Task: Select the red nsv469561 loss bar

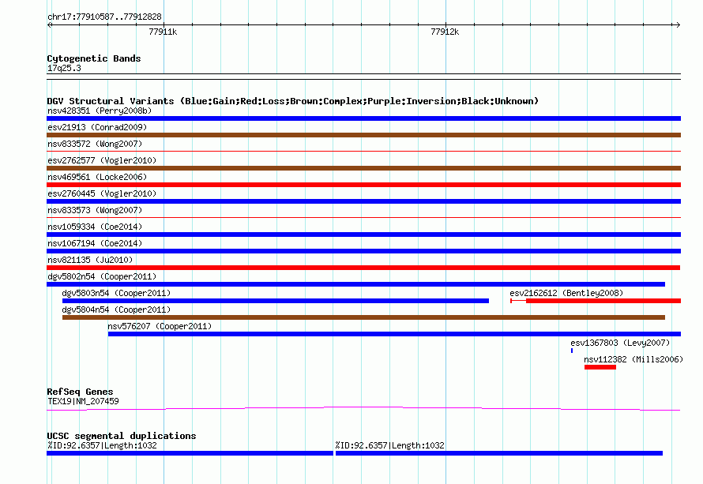Action: coord(363,185)
